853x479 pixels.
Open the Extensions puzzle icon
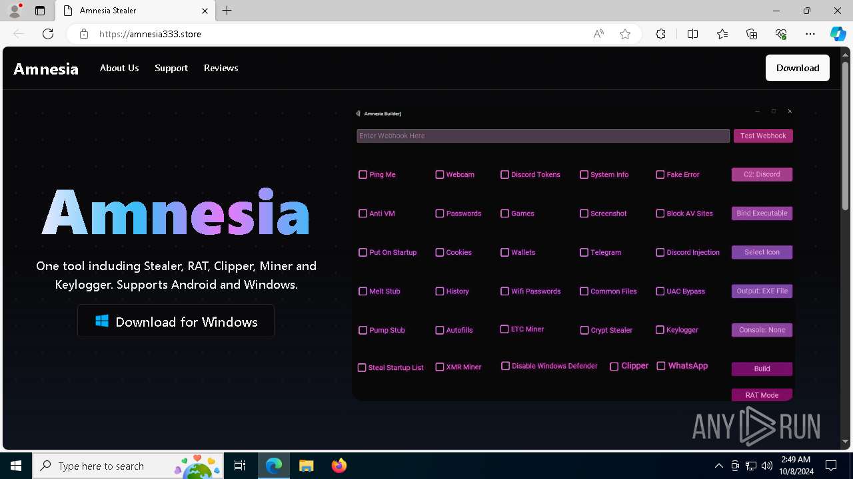[x=660, y=34]
